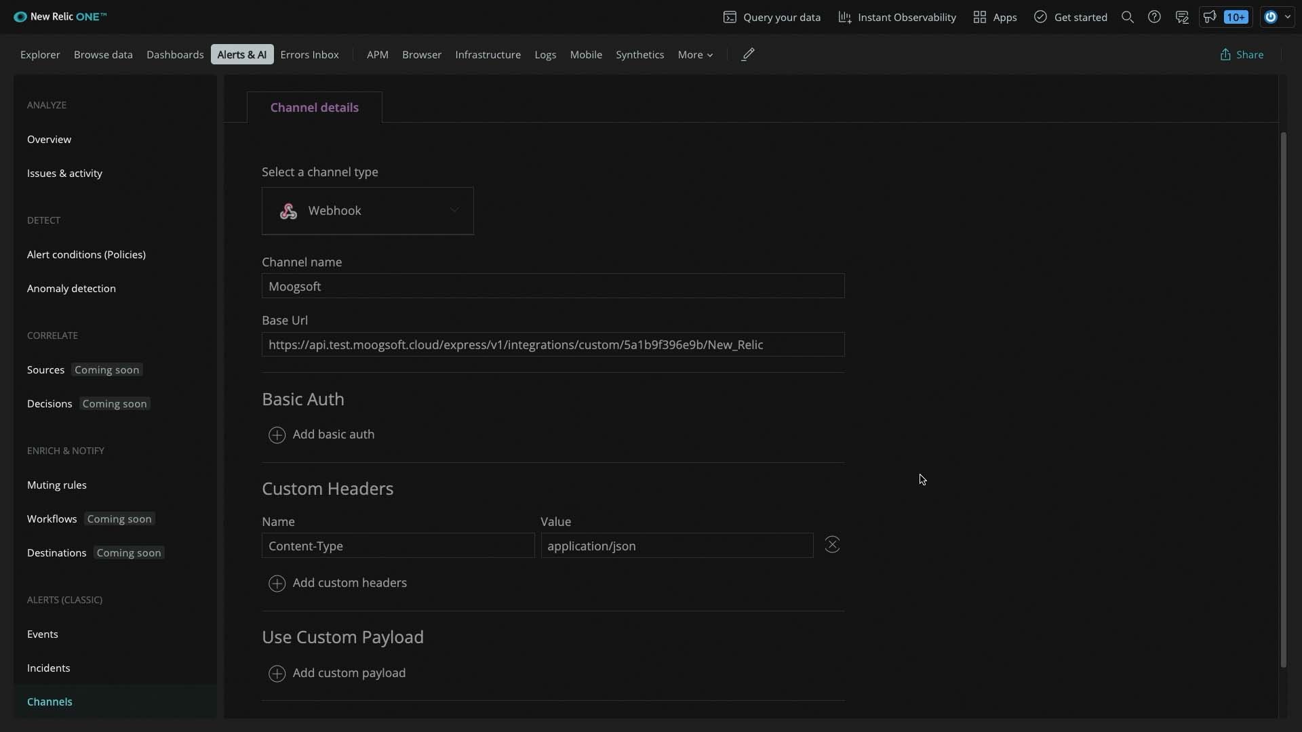The image size is (1302, 732).
Task: Open Instant Observability
Action: point(897,17)
